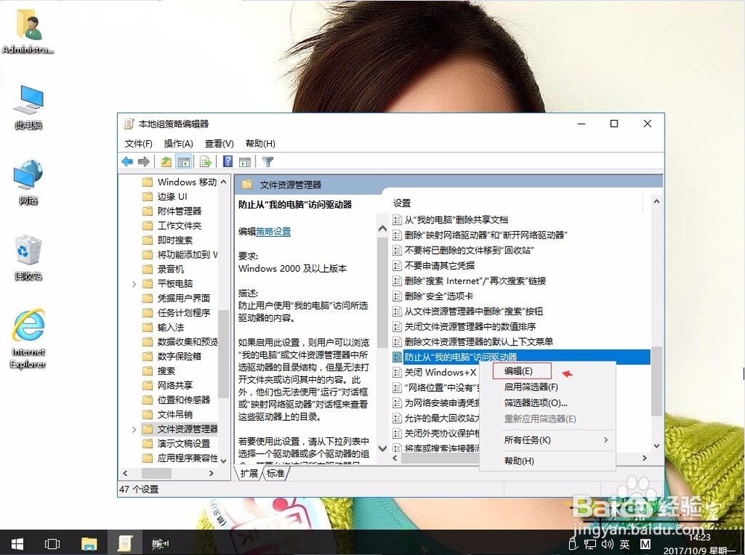Open the 帮助(H) menu in menu bar
This screenshot has width=745, height=555.
click(x=260, y=144)
